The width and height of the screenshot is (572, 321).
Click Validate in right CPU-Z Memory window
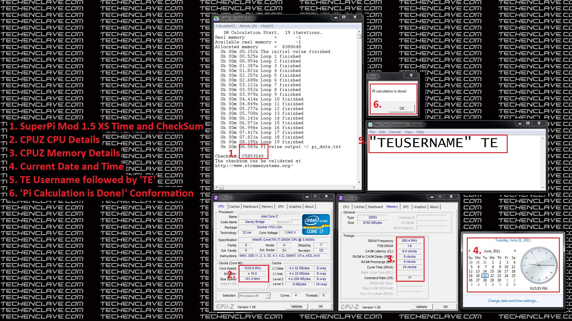421,307
